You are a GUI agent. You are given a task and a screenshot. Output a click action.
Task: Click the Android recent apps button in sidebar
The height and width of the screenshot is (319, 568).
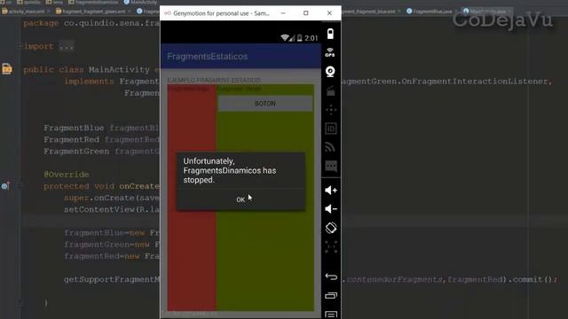point(331,295)
